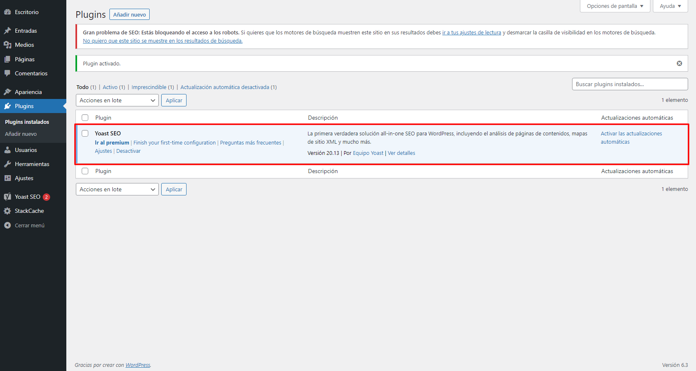Click the Medios media icon
This screenshot has height=371, width=696.
pos(7,45)
